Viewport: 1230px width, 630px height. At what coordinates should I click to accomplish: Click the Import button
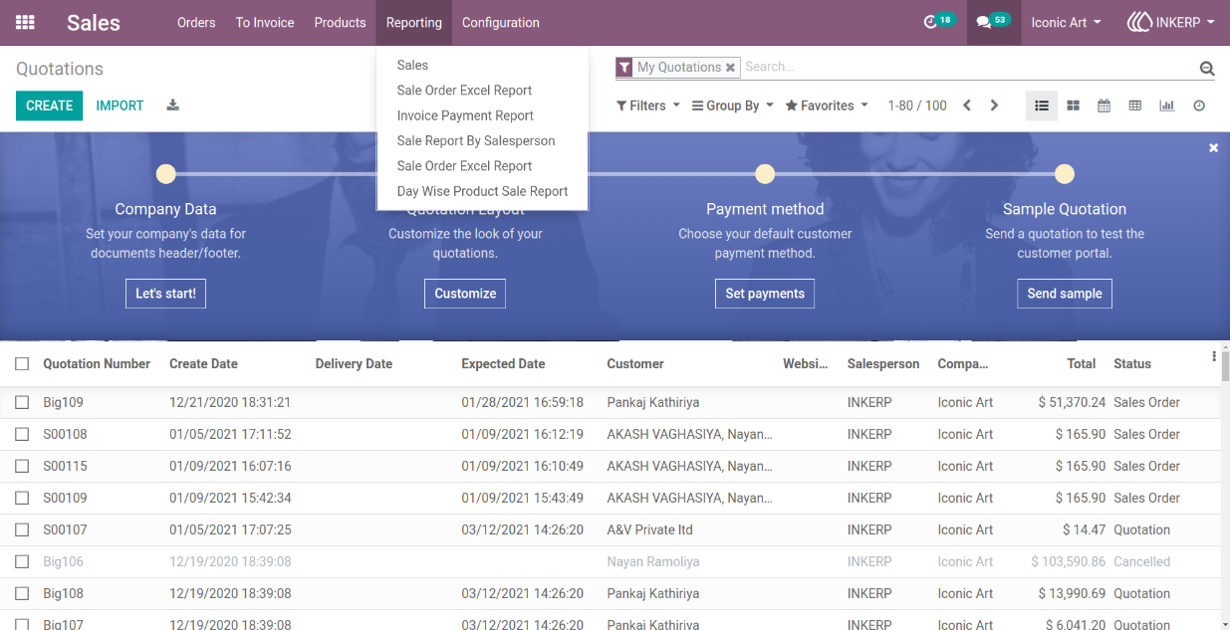[120, 105]
